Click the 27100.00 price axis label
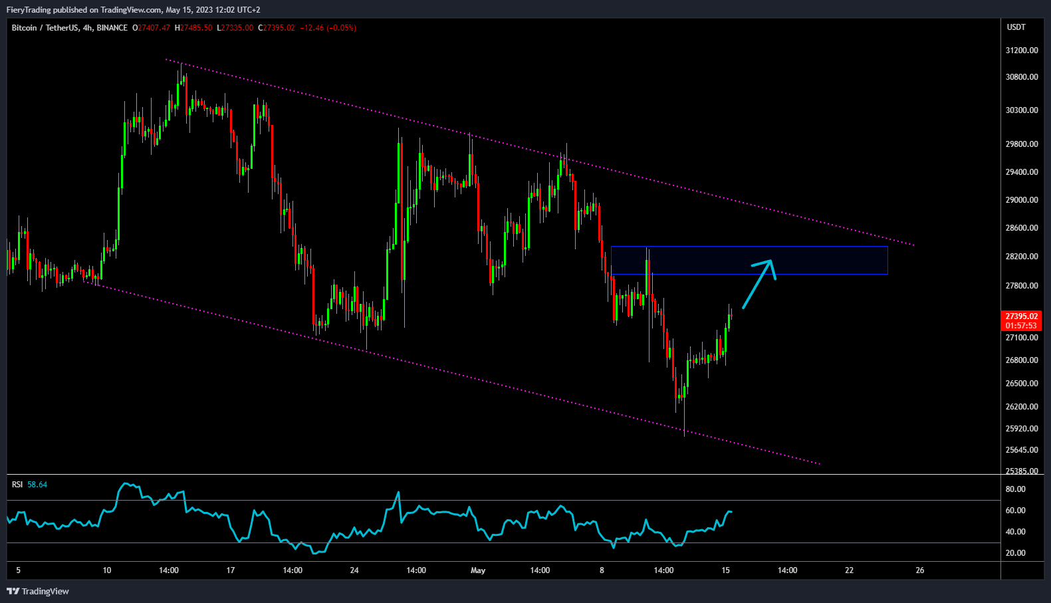 pyautogui.click(x=1022, y=338)
